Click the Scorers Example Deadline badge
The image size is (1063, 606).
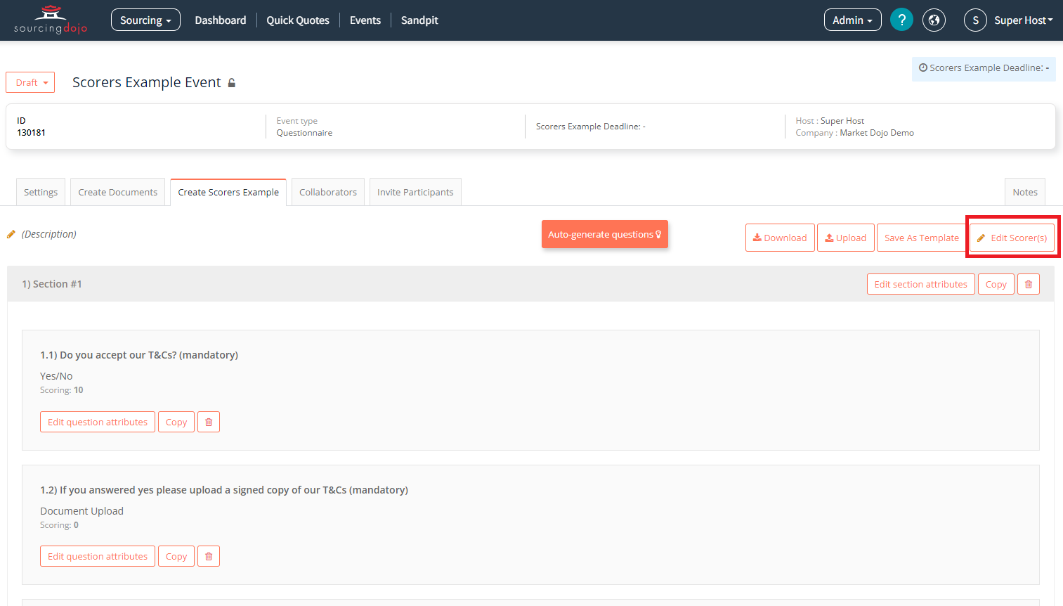point(984,68)
